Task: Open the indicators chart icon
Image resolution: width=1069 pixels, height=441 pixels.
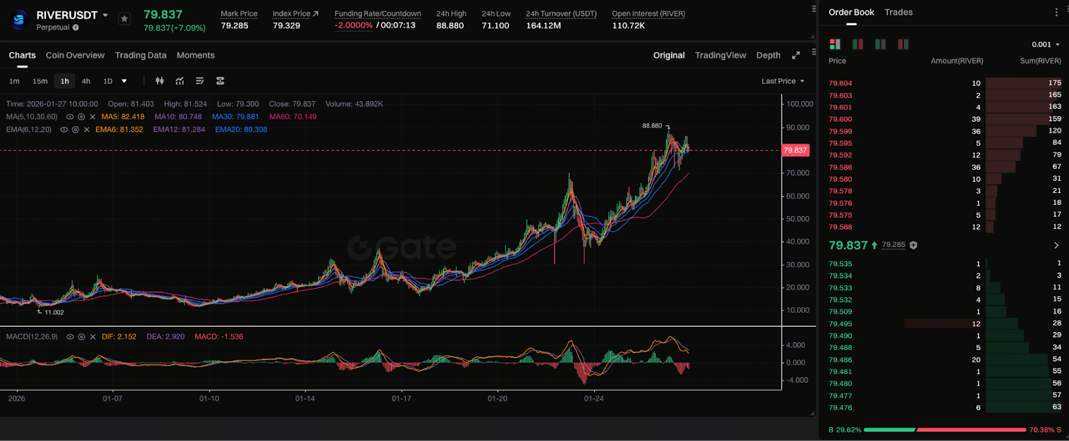Action: 180,81
